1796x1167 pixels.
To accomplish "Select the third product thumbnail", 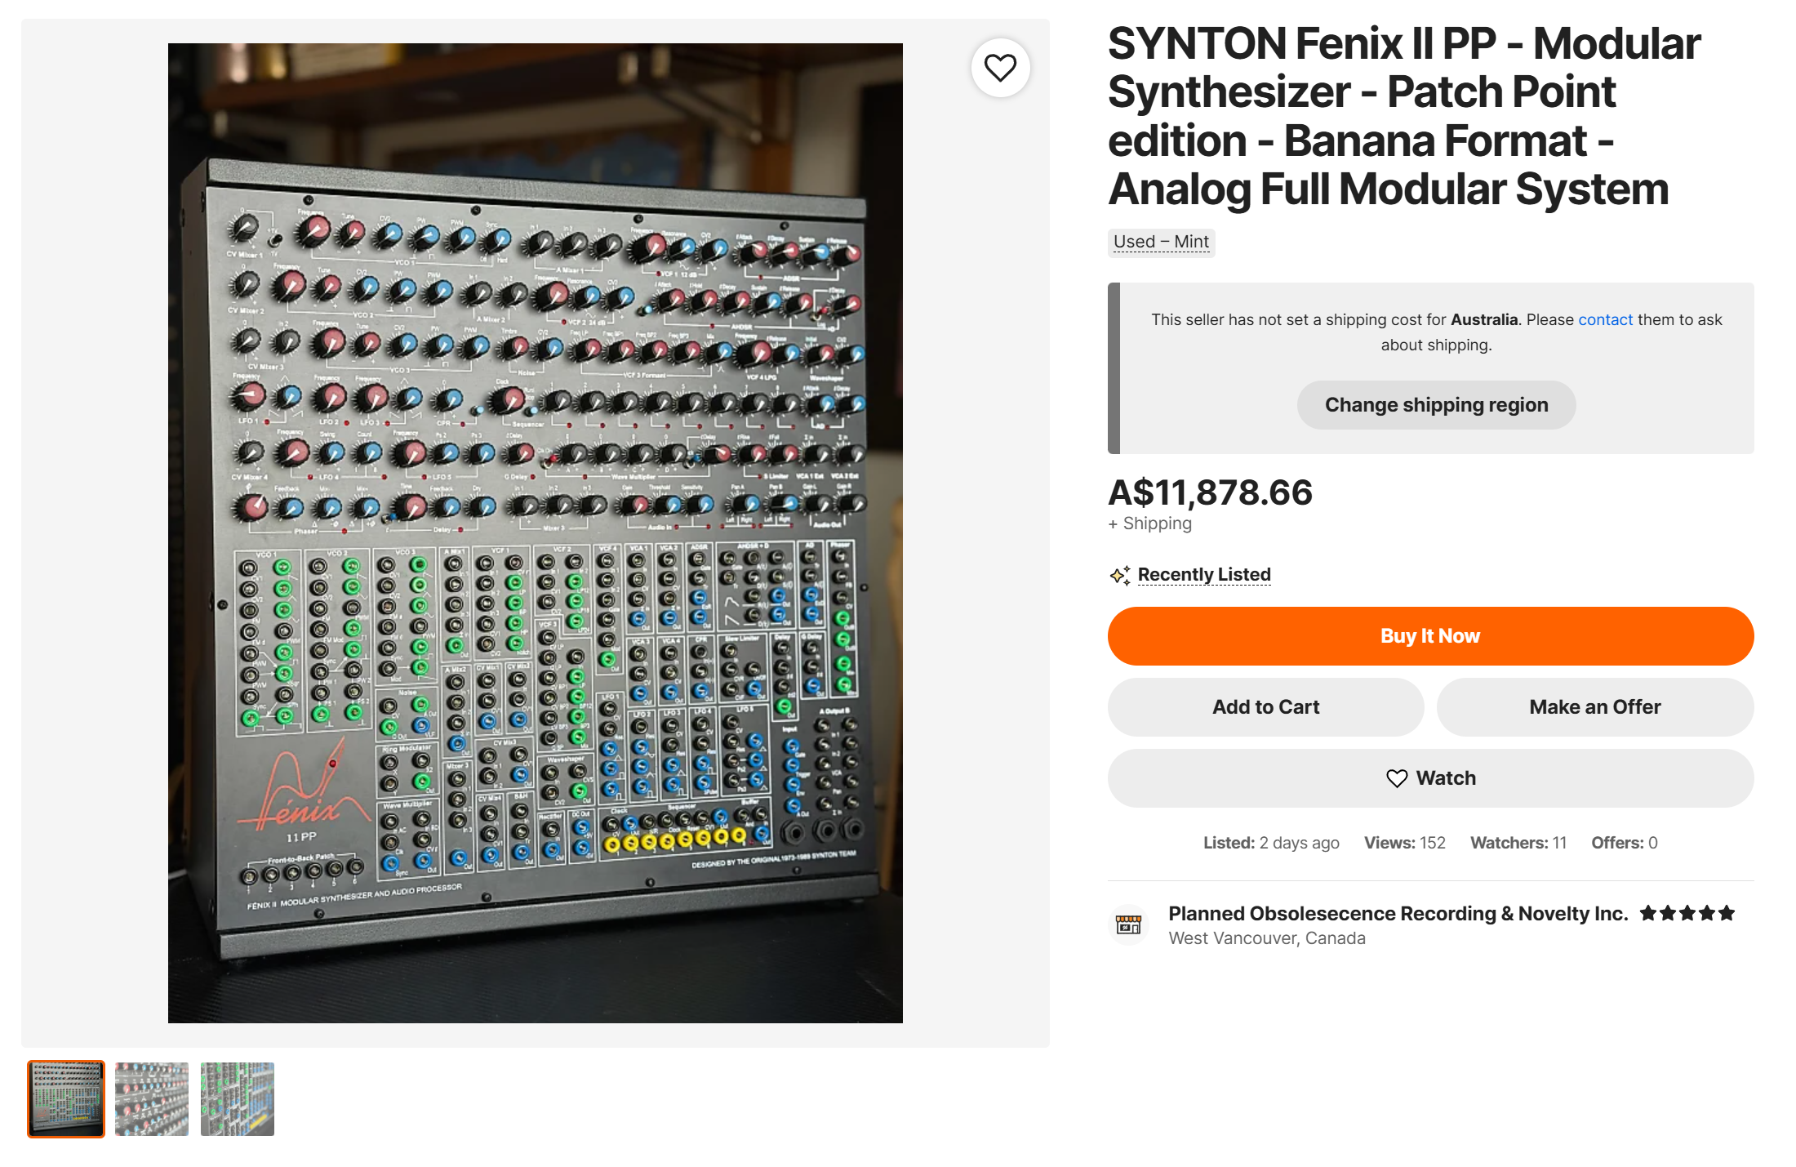I will coord(238,1099).
